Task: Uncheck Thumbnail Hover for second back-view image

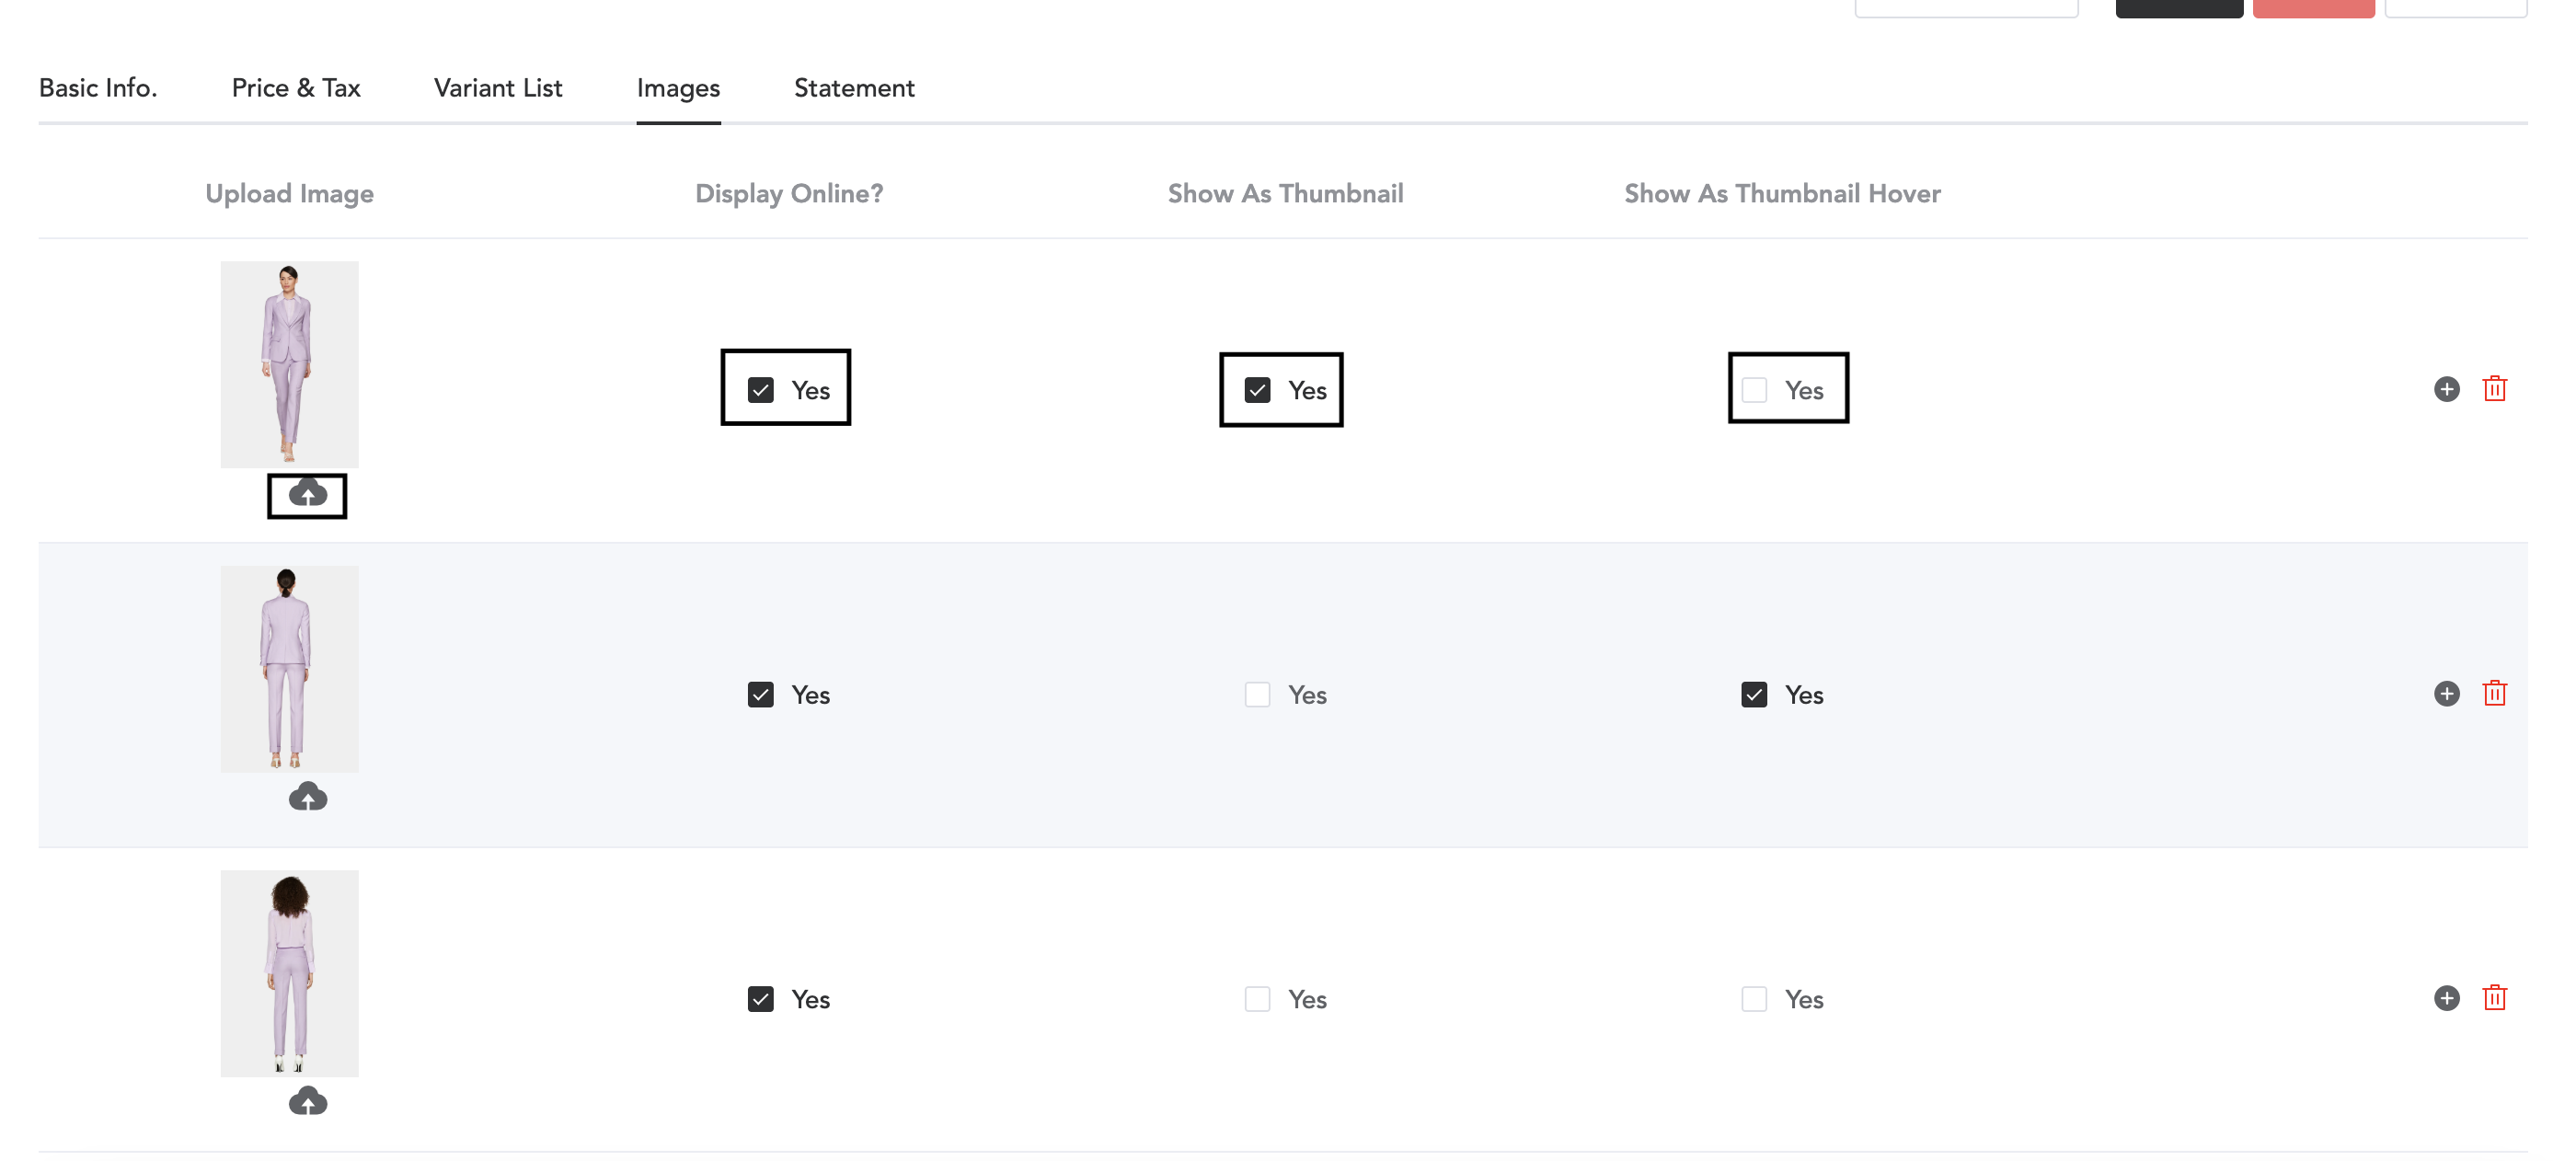Action: (1754, 694)
